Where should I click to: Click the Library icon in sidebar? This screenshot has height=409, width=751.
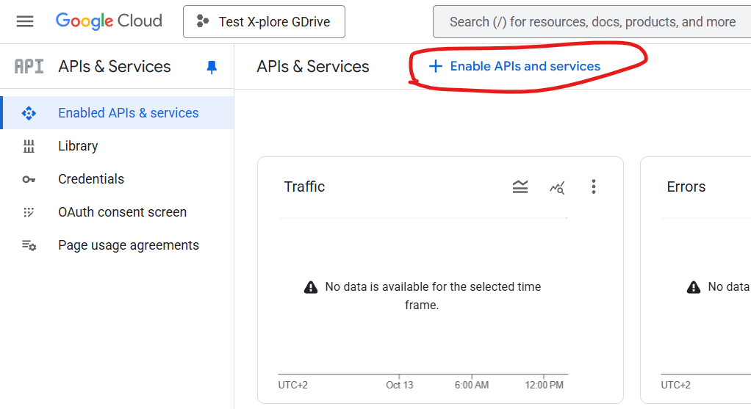pyautogui.click(x=29, y=146)
